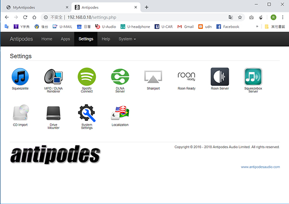Click the browser forward arrow
Image resolution: width=289 pixels, height=204 pixels.
(x=16, y=17)
